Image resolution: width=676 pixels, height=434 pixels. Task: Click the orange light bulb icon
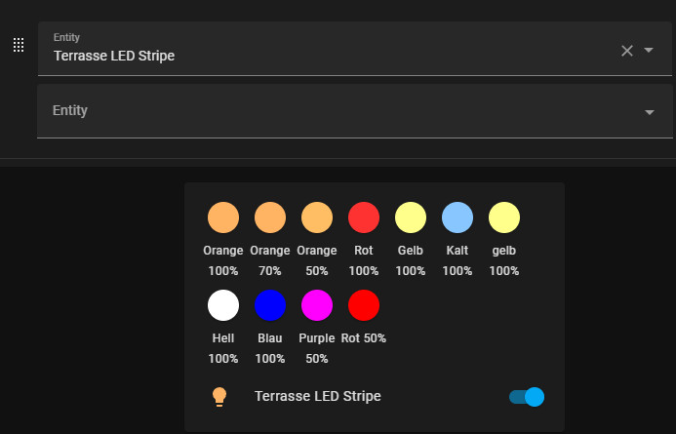tap(219, 397)
